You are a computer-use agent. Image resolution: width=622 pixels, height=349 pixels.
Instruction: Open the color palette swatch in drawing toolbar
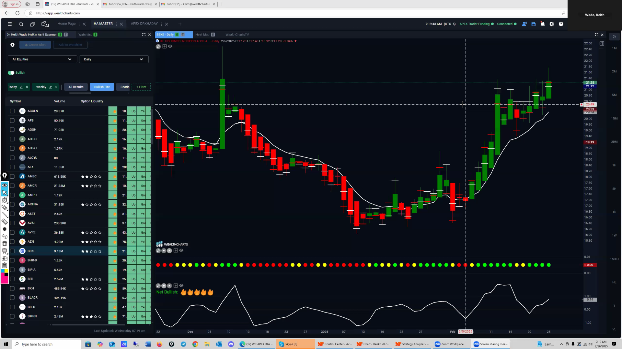[x=5, y=277]
